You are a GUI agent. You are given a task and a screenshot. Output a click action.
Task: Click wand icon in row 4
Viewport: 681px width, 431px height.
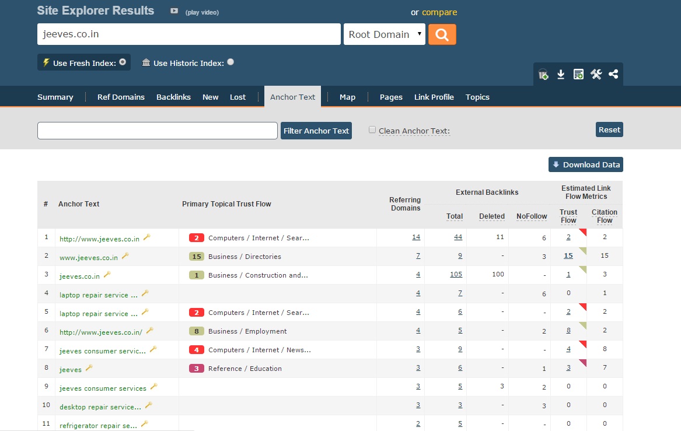pos(145,293)
